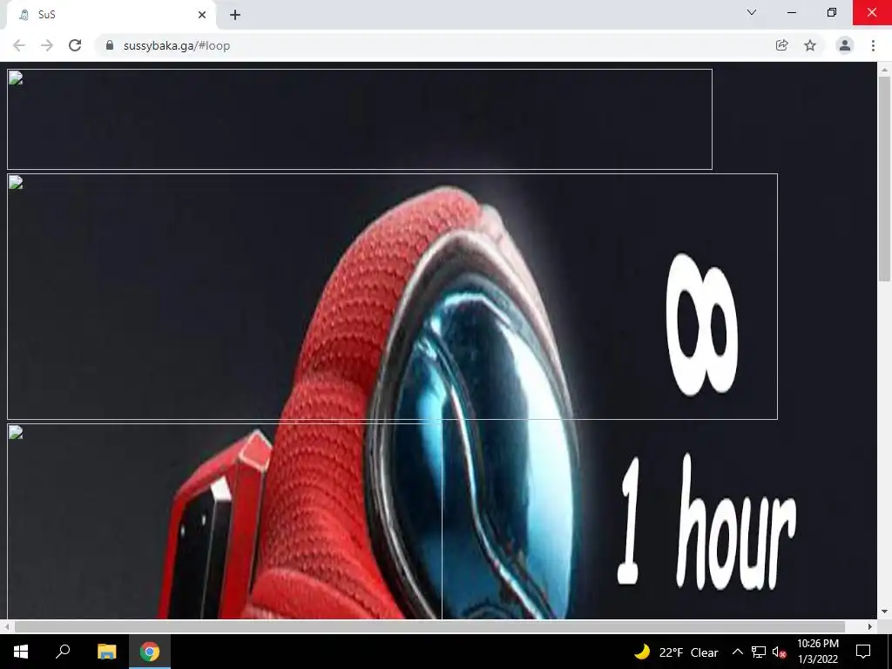Open Chrome's three-dot menu
This screenshot has width=892, height=669.
873,45
